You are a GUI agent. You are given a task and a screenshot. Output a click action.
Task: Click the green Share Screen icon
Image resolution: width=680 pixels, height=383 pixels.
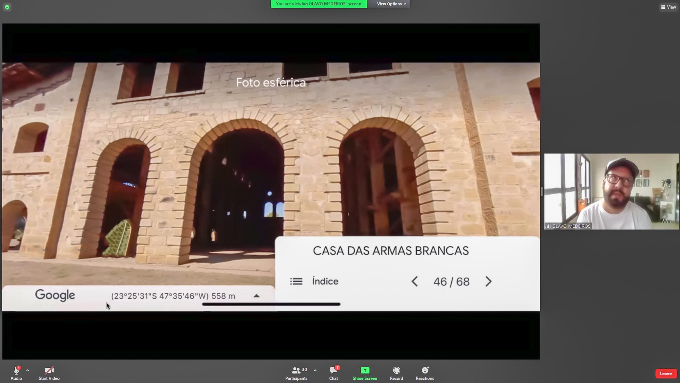[x=365, y=370]
